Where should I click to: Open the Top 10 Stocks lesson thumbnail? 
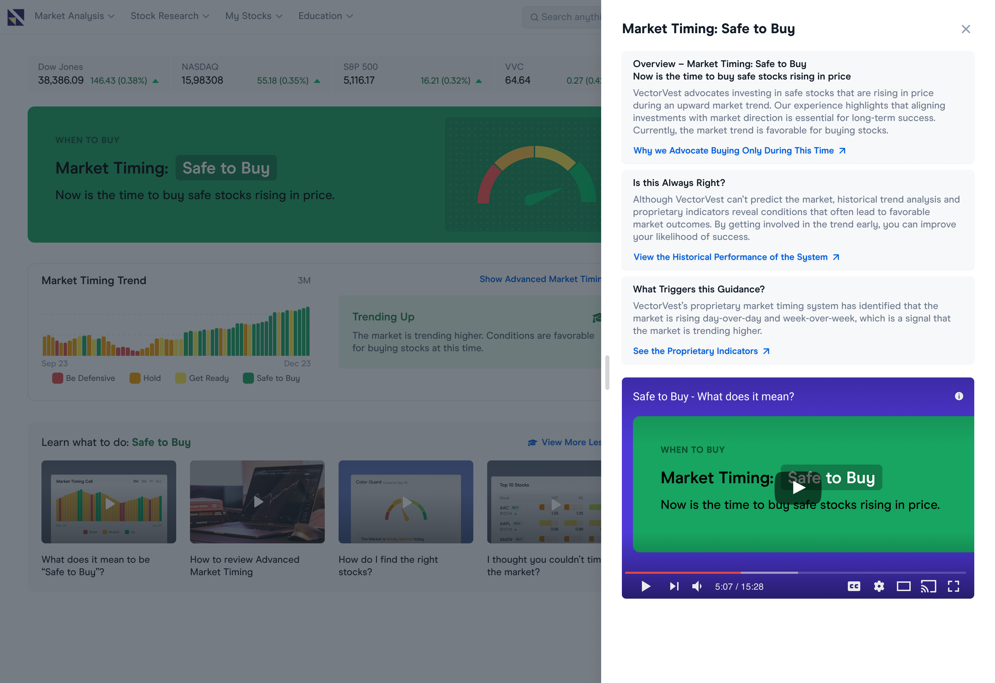pos(544,502)
